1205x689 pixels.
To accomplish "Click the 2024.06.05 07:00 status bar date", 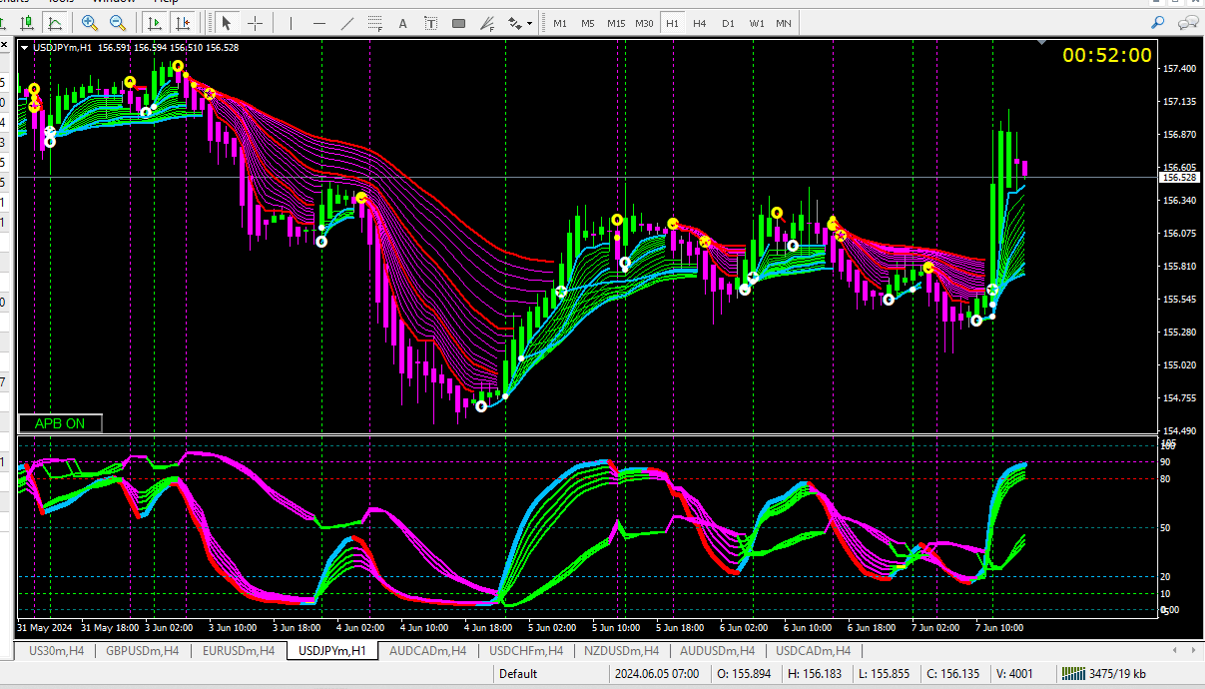I will point(659,674).
